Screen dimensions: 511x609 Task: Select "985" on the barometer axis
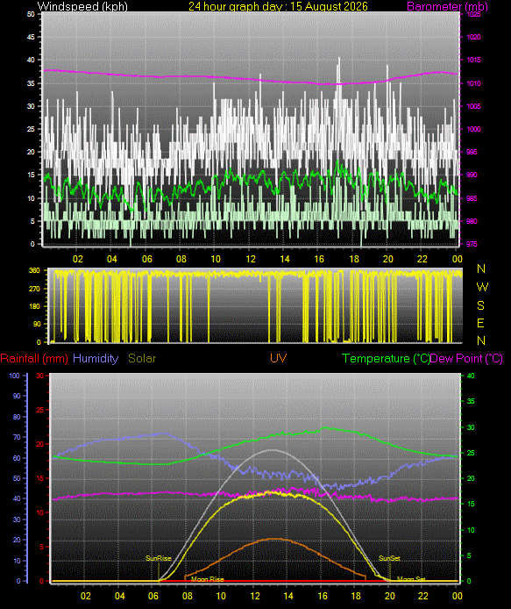pos(472,198)
